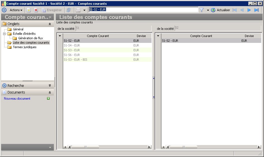264x157 pixels.
Task: Click the bottom sidebar dropdown arrow
Action: (50, 148)
